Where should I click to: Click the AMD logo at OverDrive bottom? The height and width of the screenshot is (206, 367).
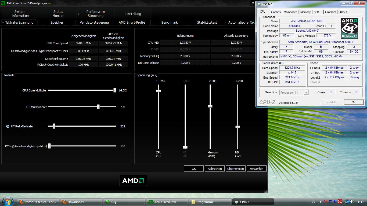(133, 181)
